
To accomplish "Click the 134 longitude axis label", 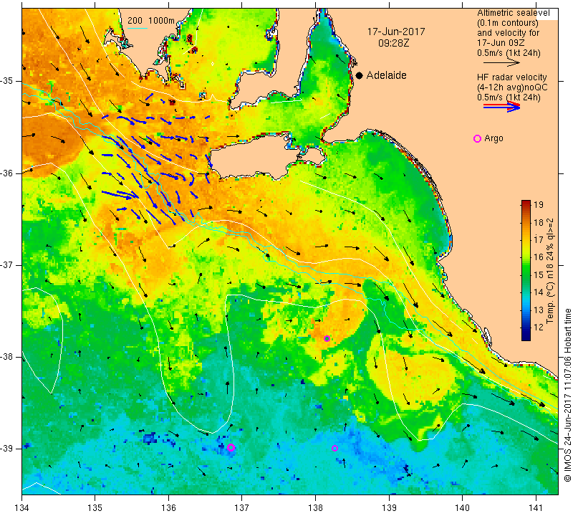I will [x=22, y=507].
